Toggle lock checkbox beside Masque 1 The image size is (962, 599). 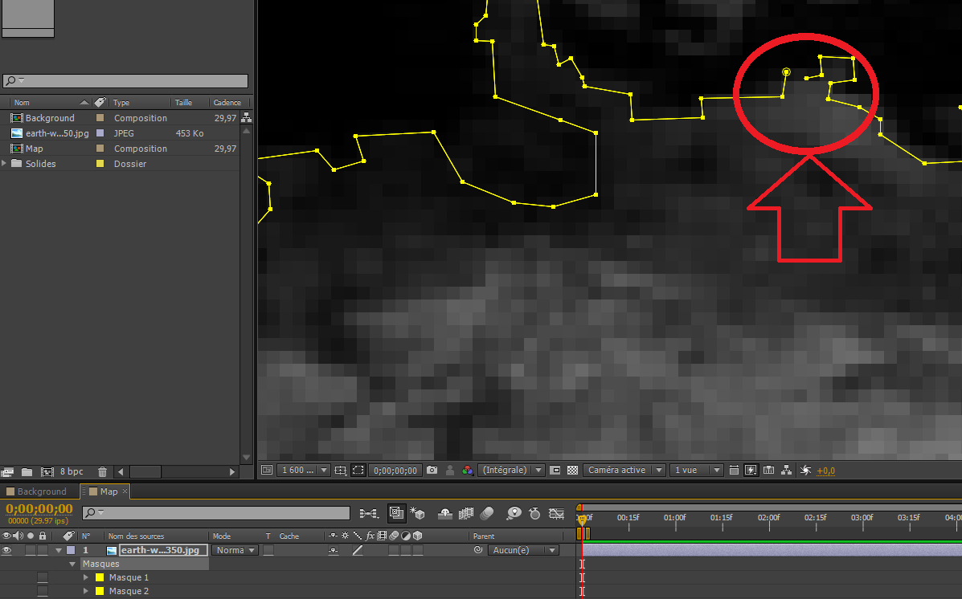tap(43, 577)
